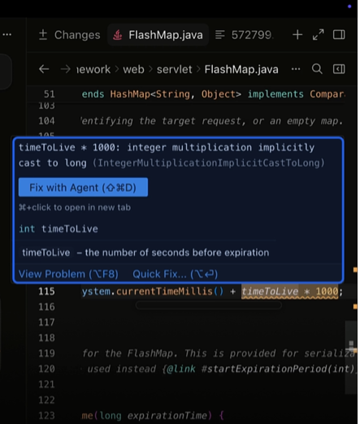
Task: Go back using the left arrow
Action: click(44, 69)
